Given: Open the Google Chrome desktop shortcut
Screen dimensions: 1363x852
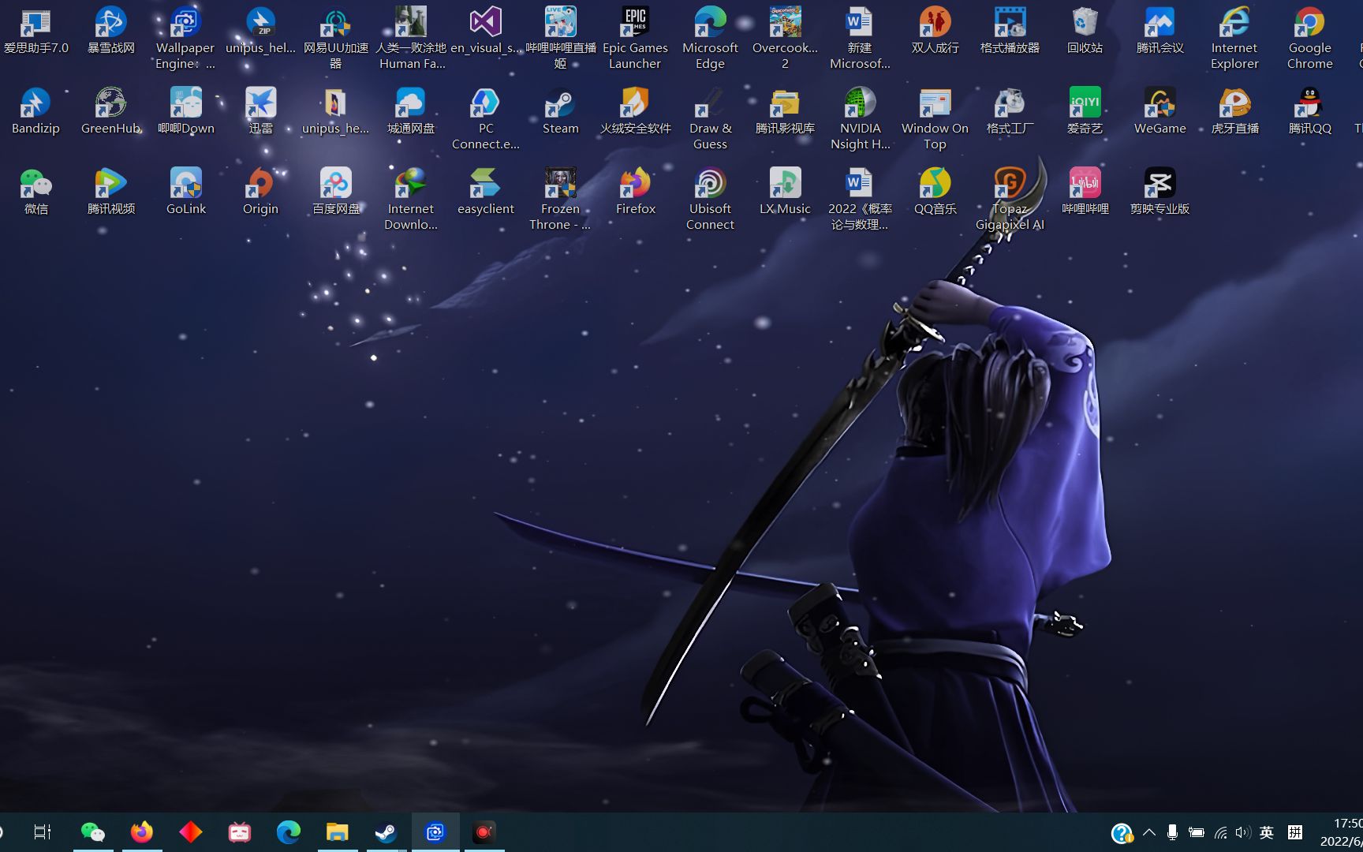Looking at the screenshot, I should tap(1309, 39).
